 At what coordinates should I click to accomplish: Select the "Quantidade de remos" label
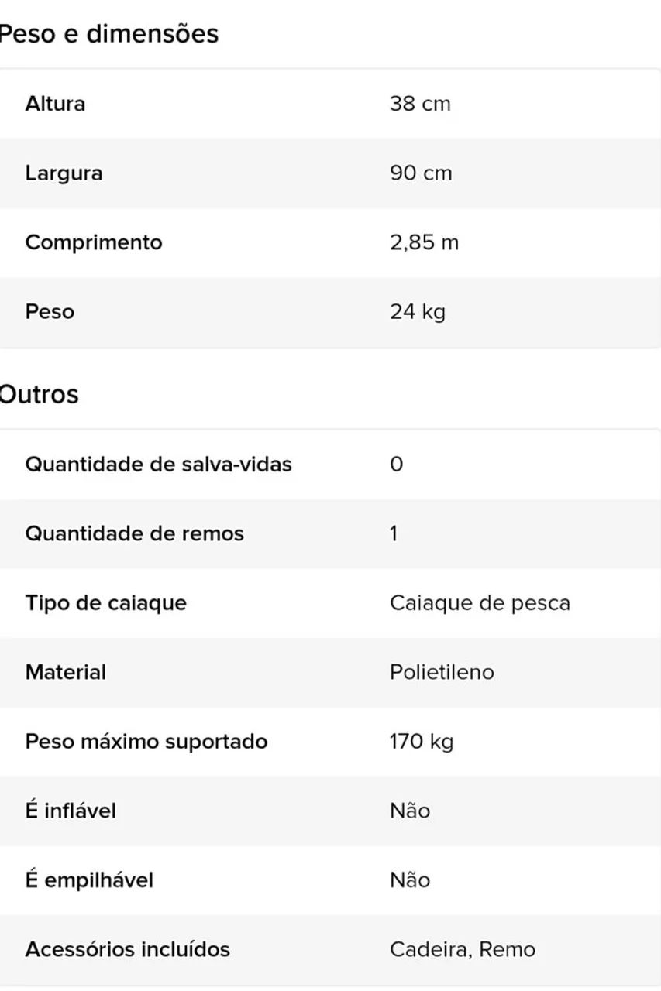click(134, 533)
